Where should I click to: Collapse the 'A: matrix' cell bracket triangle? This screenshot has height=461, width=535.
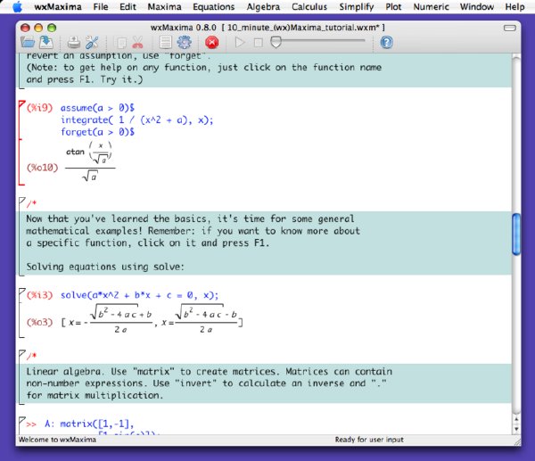[x=22, y=420]
